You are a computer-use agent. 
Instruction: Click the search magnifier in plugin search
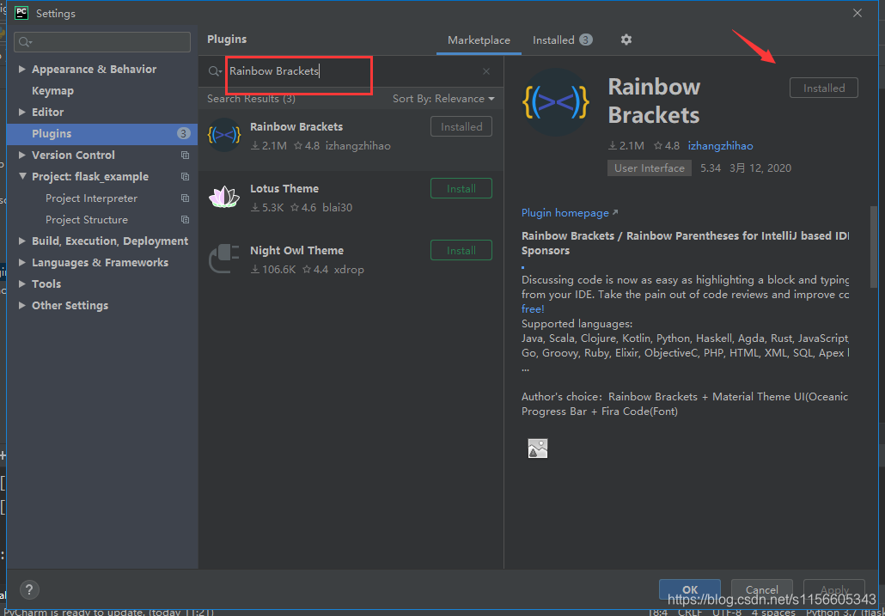[x=215, y=71]
